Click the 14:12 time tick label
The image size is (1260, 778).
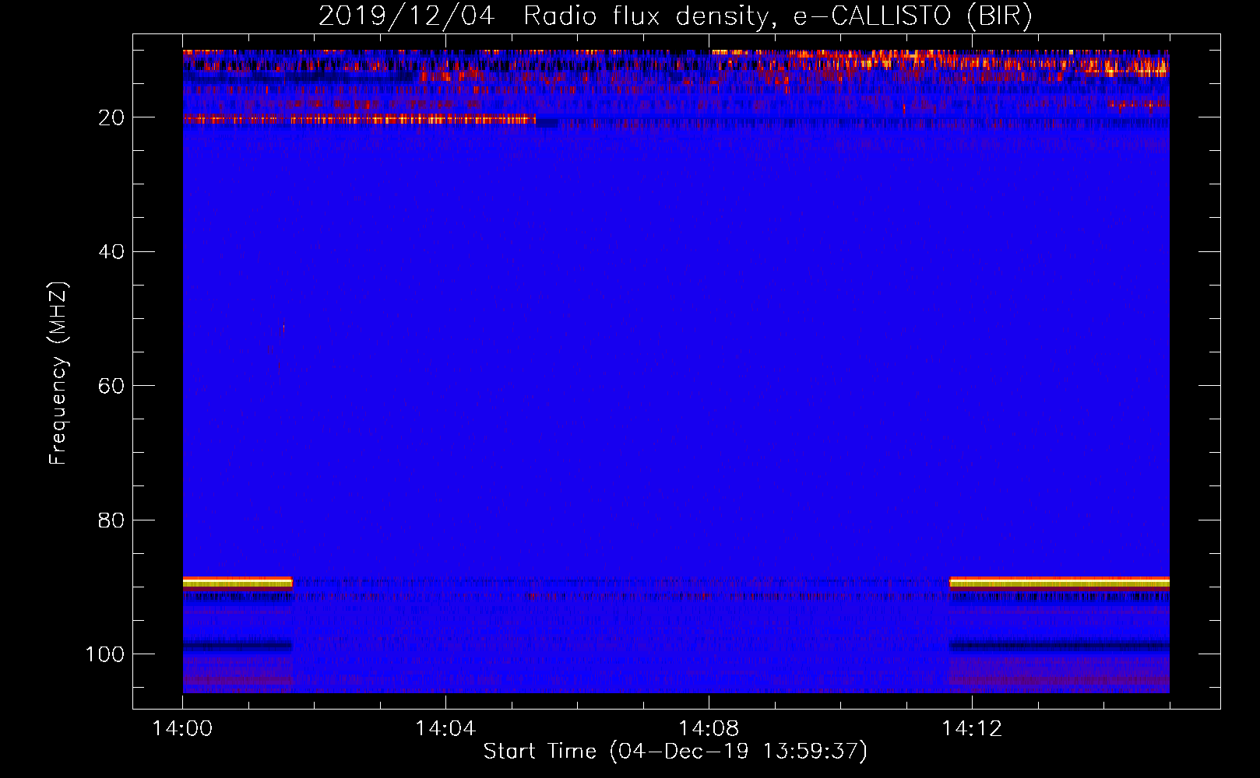(x=972, y=729)
